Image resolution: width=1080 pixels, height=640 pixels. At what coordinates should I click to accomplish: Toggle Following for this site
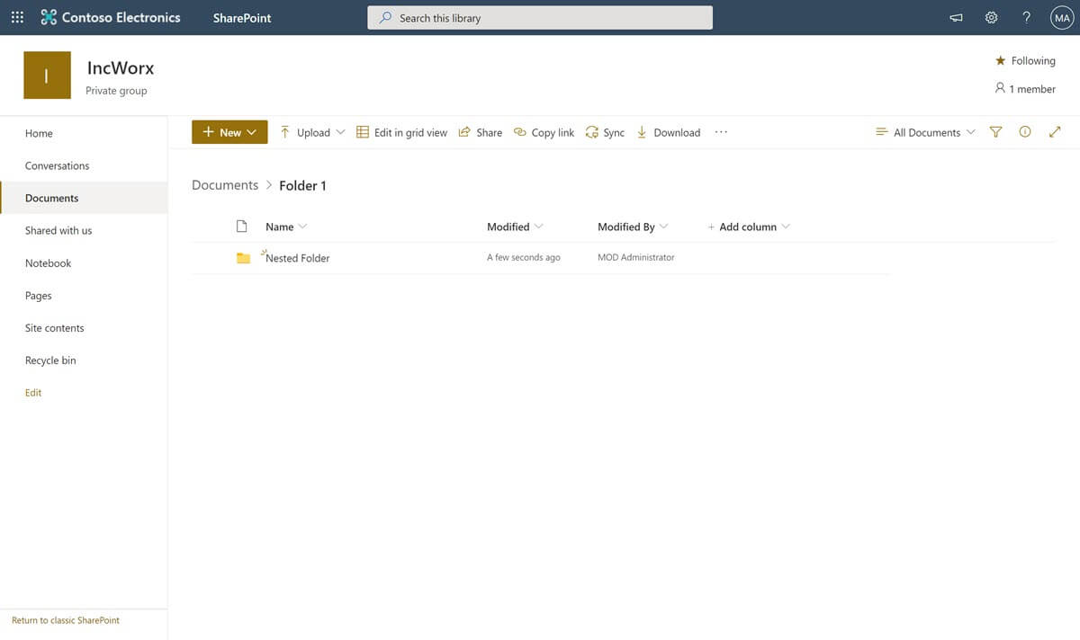(x=1025, y=60)
